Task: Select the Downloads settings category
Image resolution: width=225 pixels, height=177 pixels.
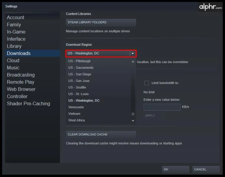Action: point(33,53)
